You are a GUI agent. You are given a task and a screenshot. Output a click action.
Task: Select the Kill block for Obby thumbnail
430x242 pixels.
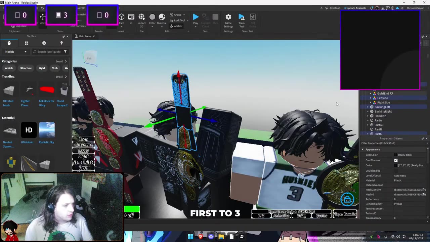pos(47,89)
